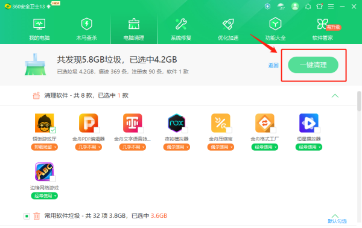Open the 偶尔使用 dropdown under 夜神模拟器

pyautogui.click(x=177, y=147)
